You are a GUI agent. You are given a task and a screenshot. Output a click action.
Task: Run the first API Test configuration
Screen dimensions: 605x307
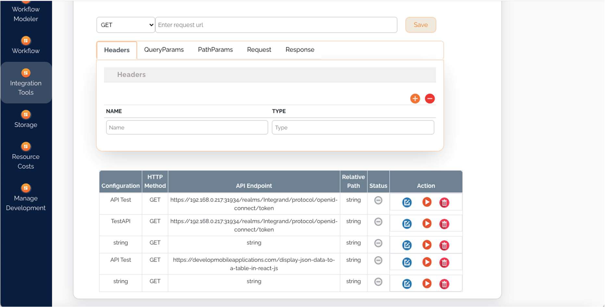point(426,202)
